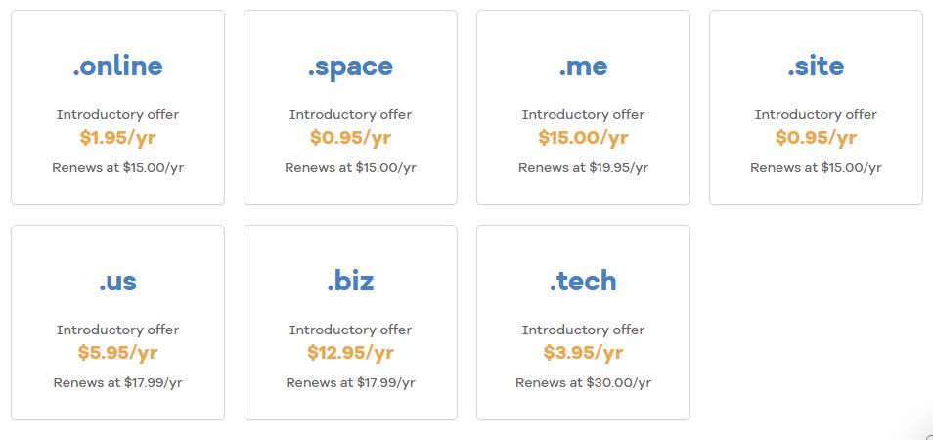Viewport: 933px width, 440px height.
Task: Click 'Renews at $19.95/yr' text
Action: coord(583,167)
